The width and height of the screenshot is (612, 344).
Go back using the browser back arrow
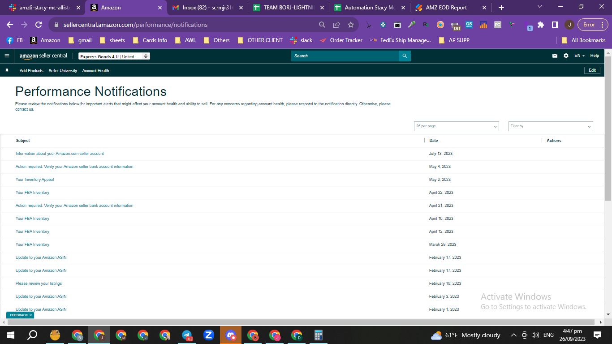[10, 25]
